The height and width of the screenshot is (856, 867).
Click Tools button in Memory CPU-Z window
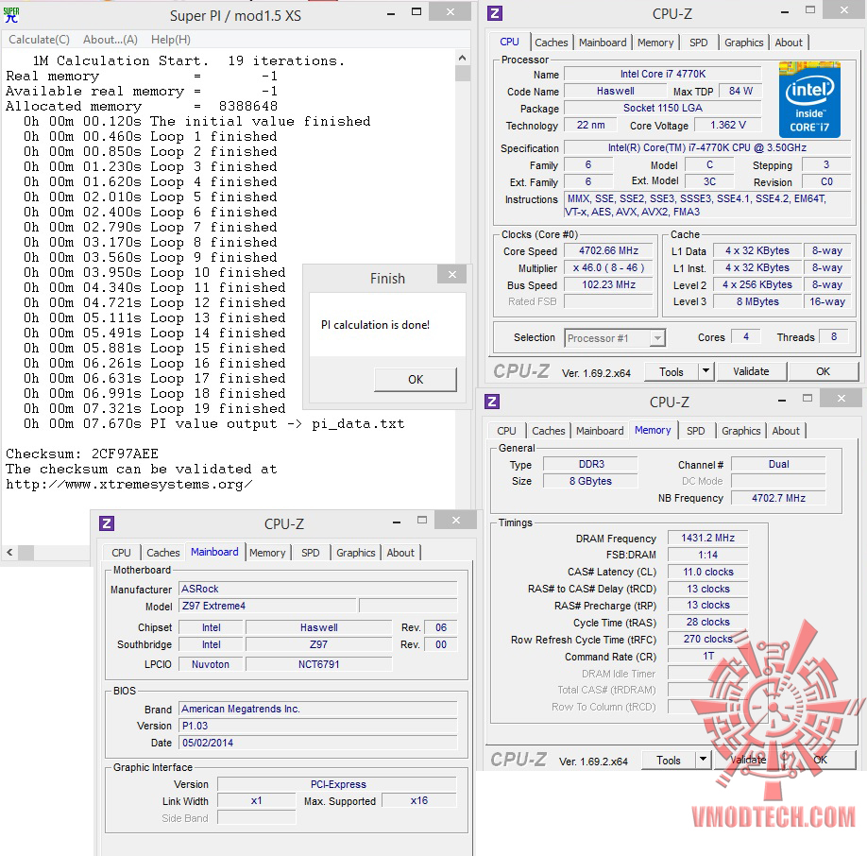pyautogui.click(x=669, y=761)
